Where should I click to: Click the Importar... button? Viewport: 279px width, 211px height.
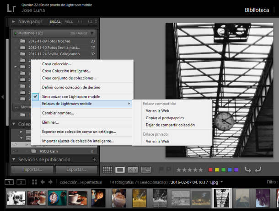point(32,169)
